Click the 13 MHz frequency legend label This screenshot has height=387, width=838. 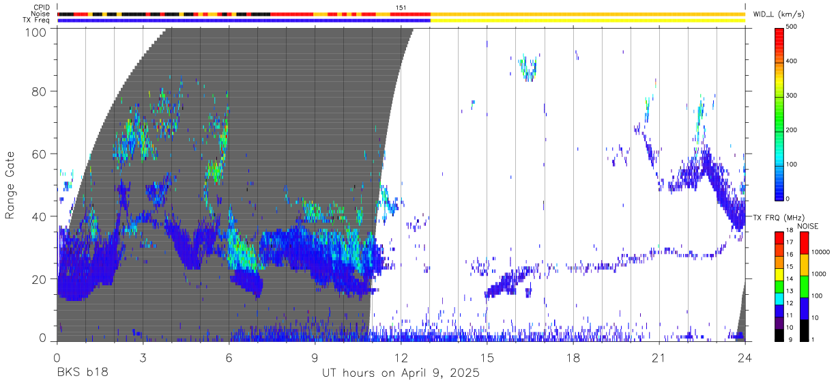point(789,291)
